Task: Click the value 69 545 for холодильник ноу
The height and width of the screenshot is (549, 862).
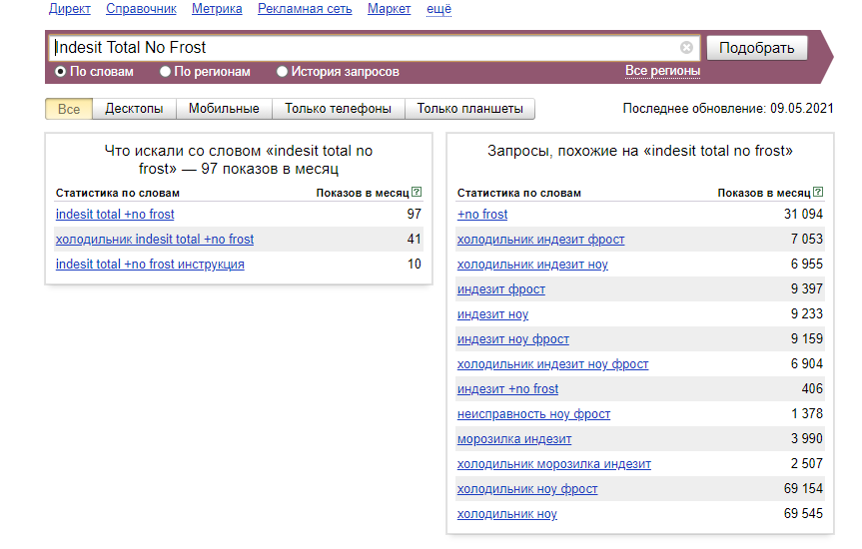Action: point(803,513)
